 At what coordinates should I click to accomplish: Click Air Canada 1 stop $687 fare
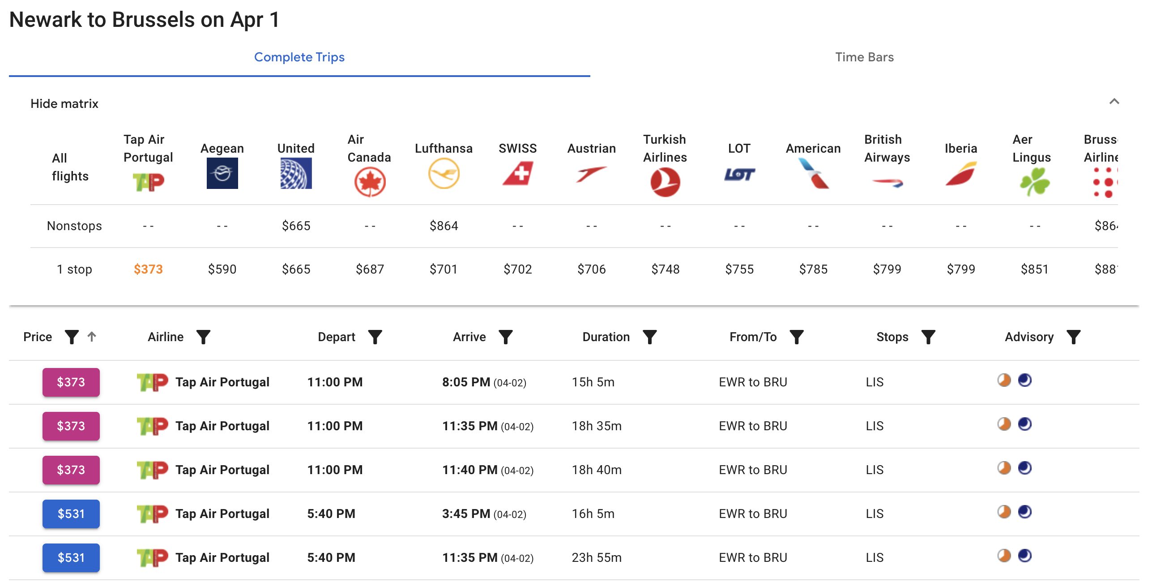tap(370, 269)
